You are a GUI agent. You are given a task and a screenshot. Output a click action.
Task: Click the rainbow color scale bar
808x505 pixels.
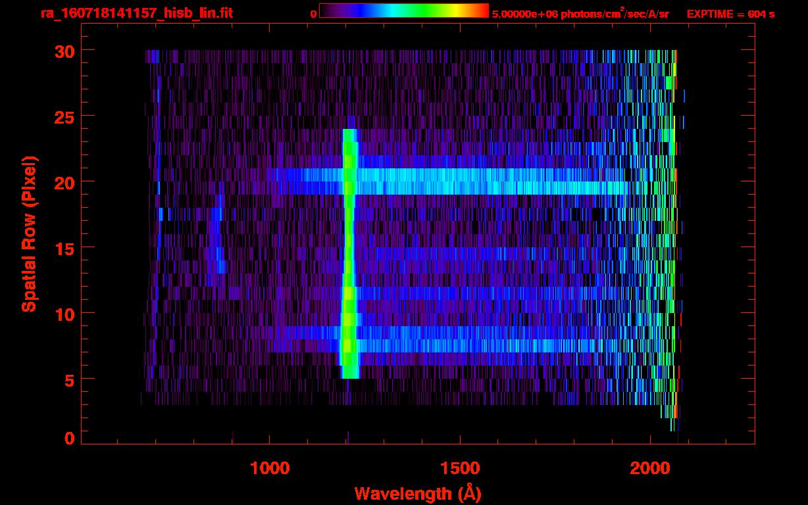(x=404, y=11)
